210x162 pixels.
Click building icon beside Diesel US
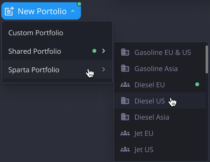(125, 101)
